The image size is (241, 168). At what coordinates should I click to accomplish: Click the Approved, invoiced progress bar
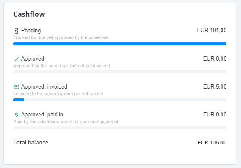(120, 100)
